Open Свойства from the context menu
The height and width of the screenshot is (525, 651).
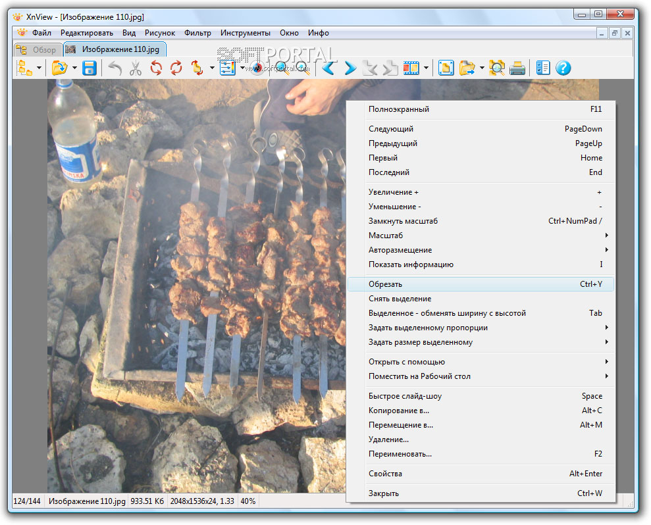pos(481,474)
